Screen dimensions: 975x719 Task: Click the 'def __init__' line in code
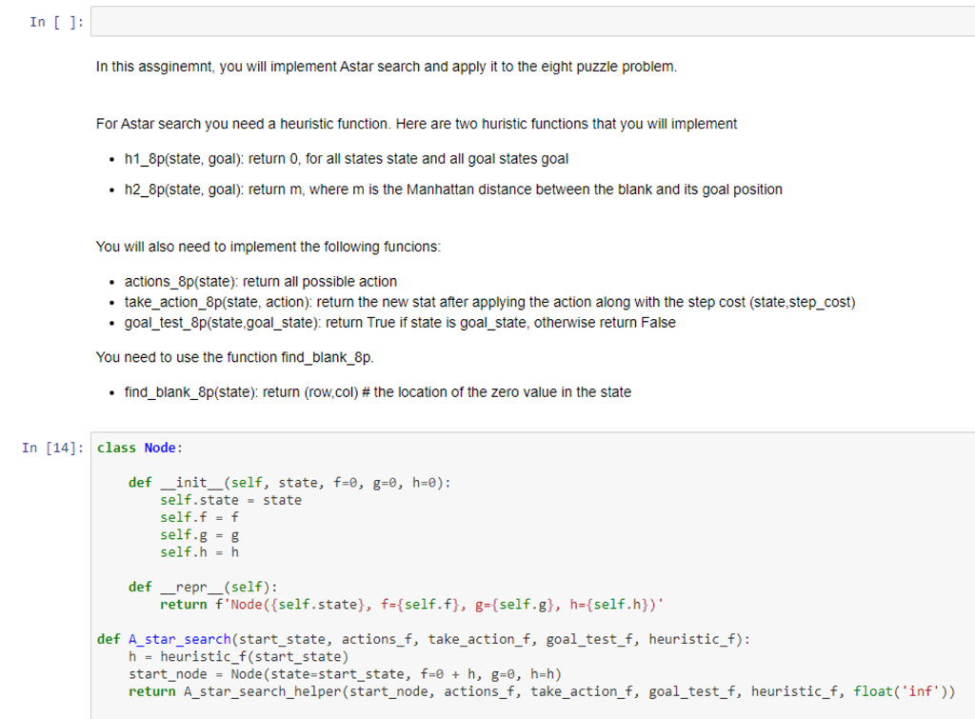[x=289, y=483]
